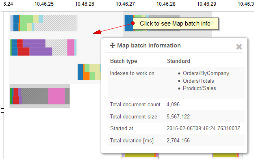Click the Total document count value 4,096
This screenshot has width=254, height=159.
tap(173, 105)
